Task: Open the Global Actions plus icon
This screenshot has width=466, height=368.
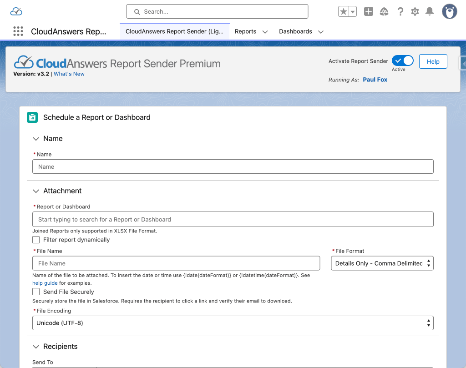Action: pyautogui.click(x=369, y=12)
